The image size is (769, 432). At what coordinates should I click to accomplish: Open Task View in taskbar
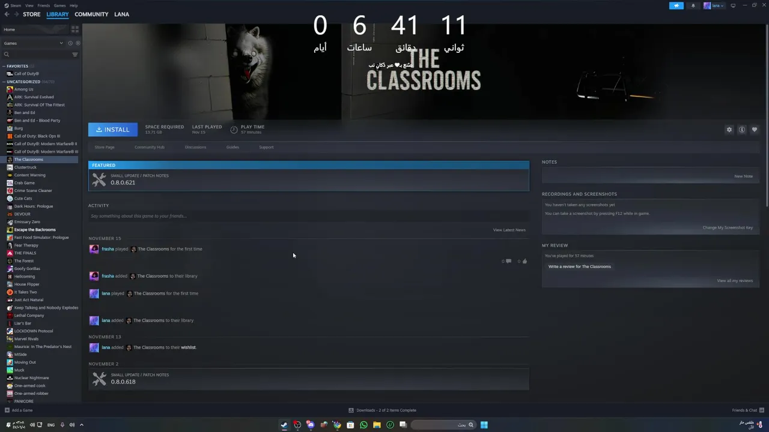[x=403, y=425]
